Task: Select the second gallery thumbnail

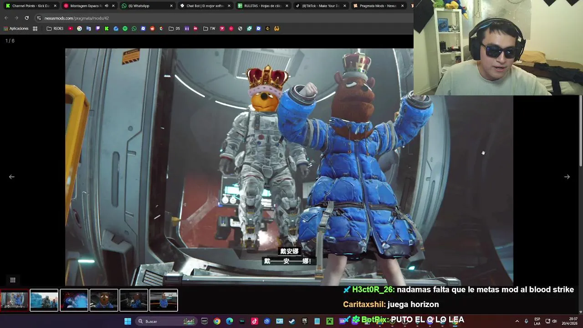Action: (44, 300)
